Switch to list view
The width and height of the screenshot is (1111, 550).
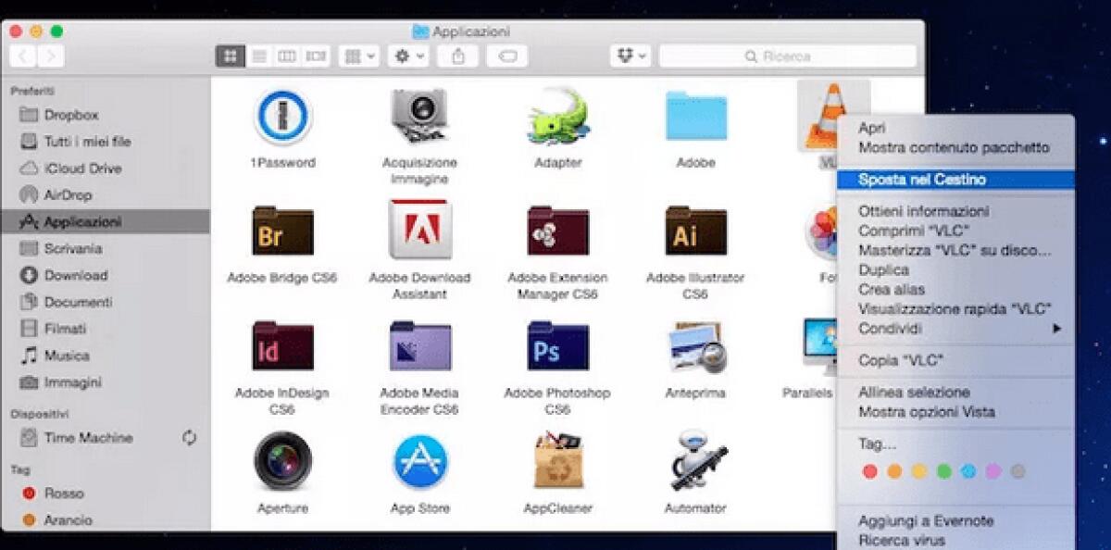click(x=257, y=56)
